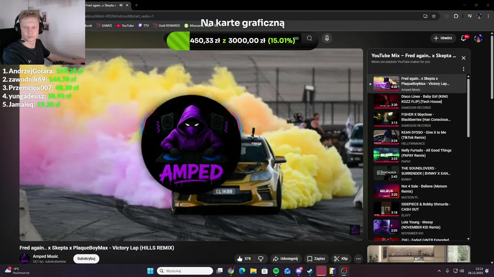
Task: Click the video player area
Action: tap(191, 145)
